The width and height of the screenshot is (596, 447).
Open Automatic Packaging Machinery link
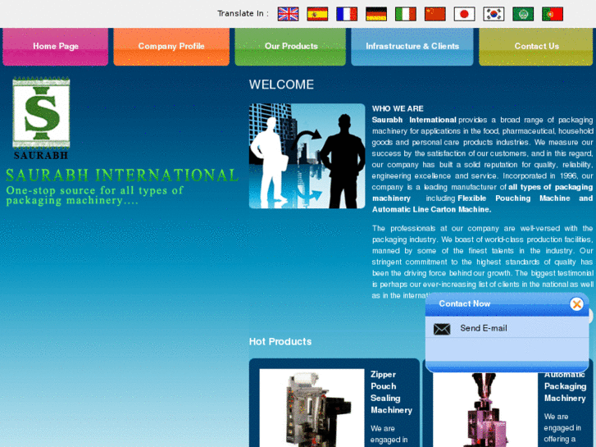tap(565, 386)
